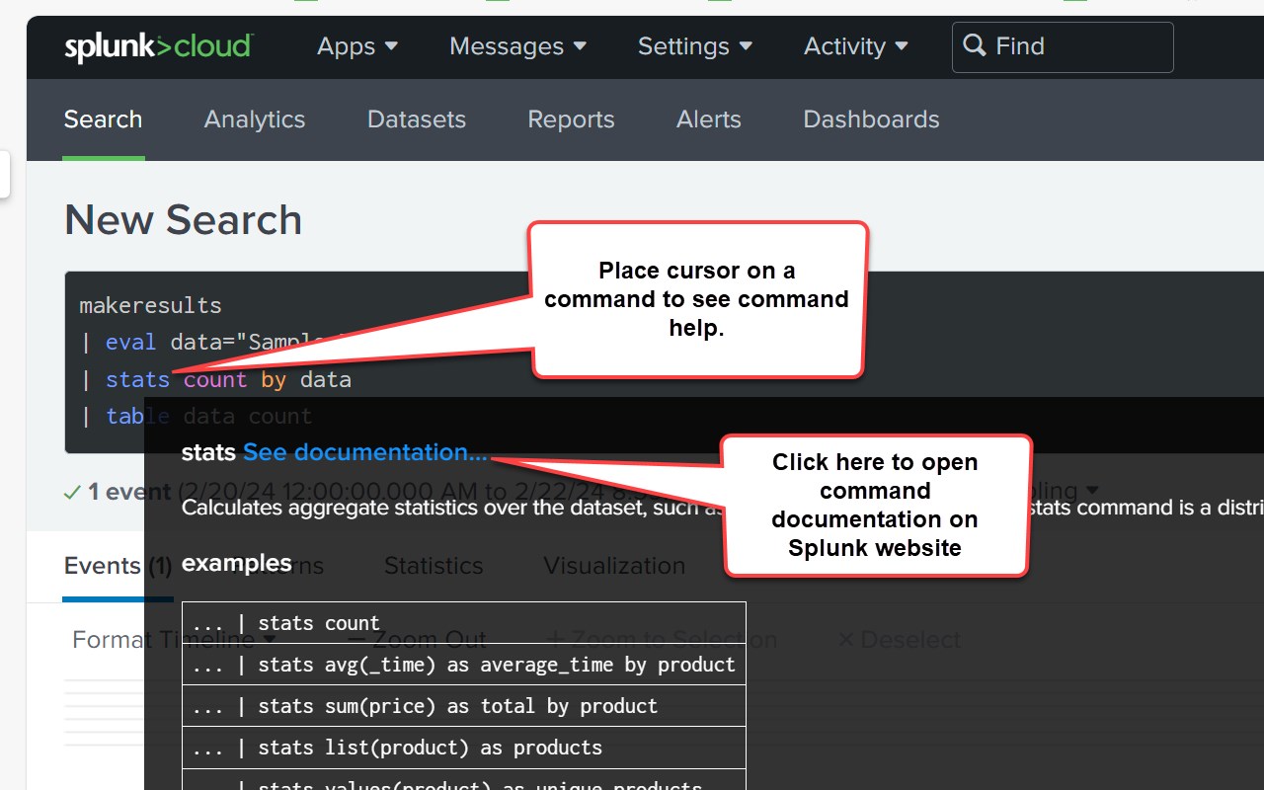
Task: Click the 'examples' heading in help panel
Action: tap(236, 563)
